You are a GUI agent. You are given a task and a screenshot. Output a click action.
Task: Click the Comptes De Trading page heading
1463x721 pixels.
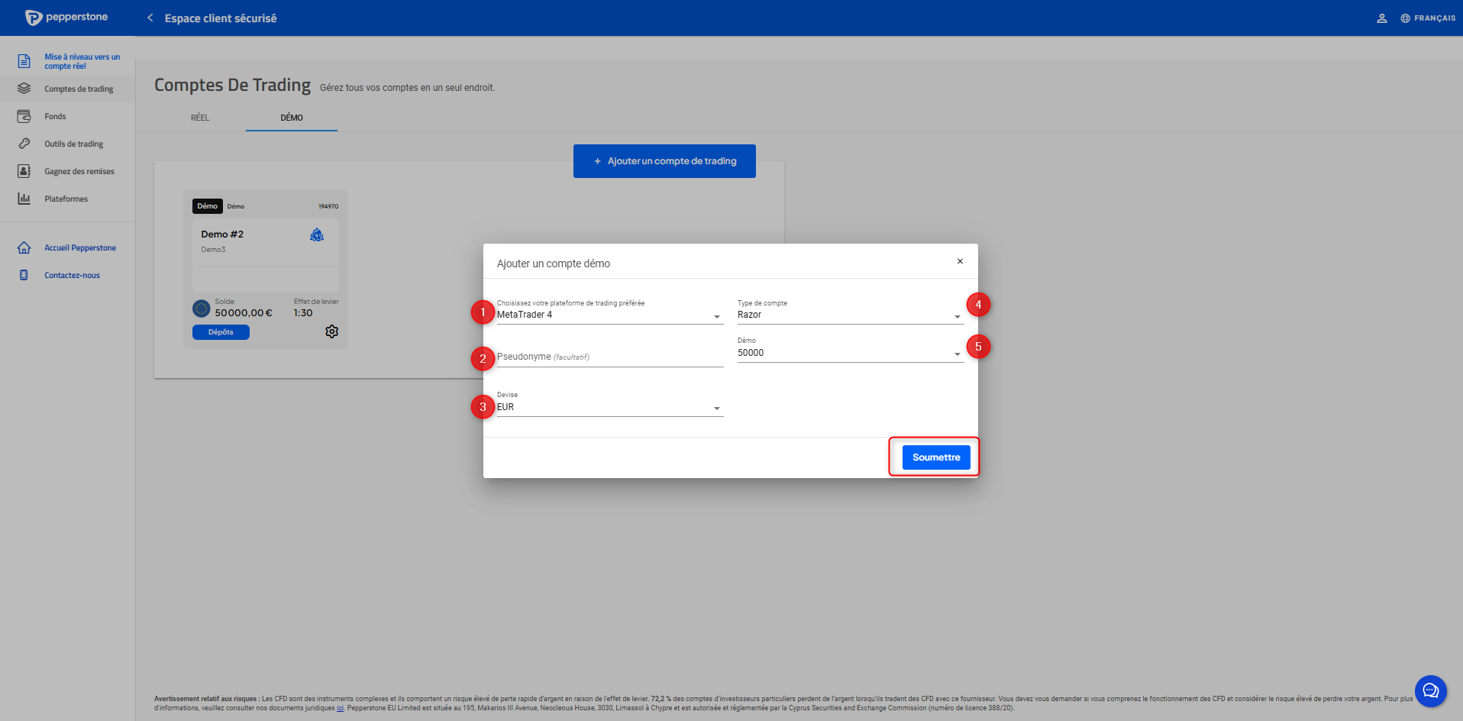[x=233, y=85]
